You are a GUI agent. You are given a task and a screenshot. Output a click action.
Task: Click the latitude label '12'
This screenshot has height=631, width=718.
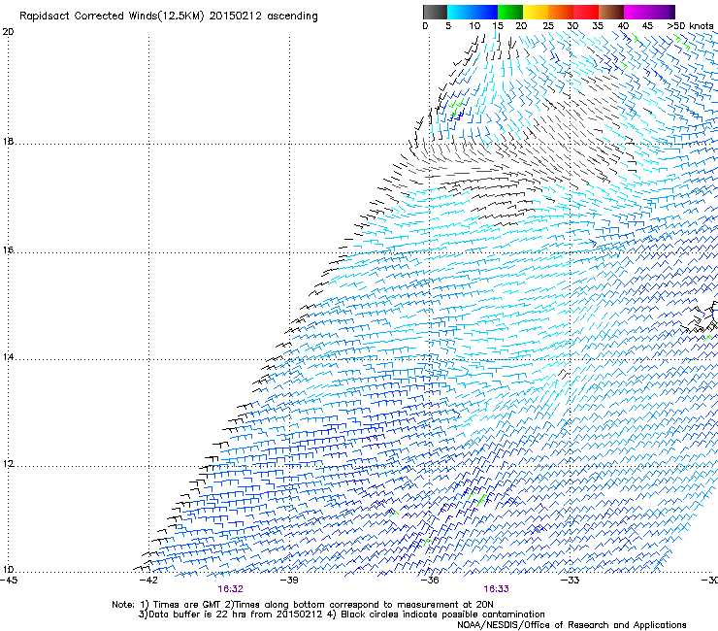8,464
